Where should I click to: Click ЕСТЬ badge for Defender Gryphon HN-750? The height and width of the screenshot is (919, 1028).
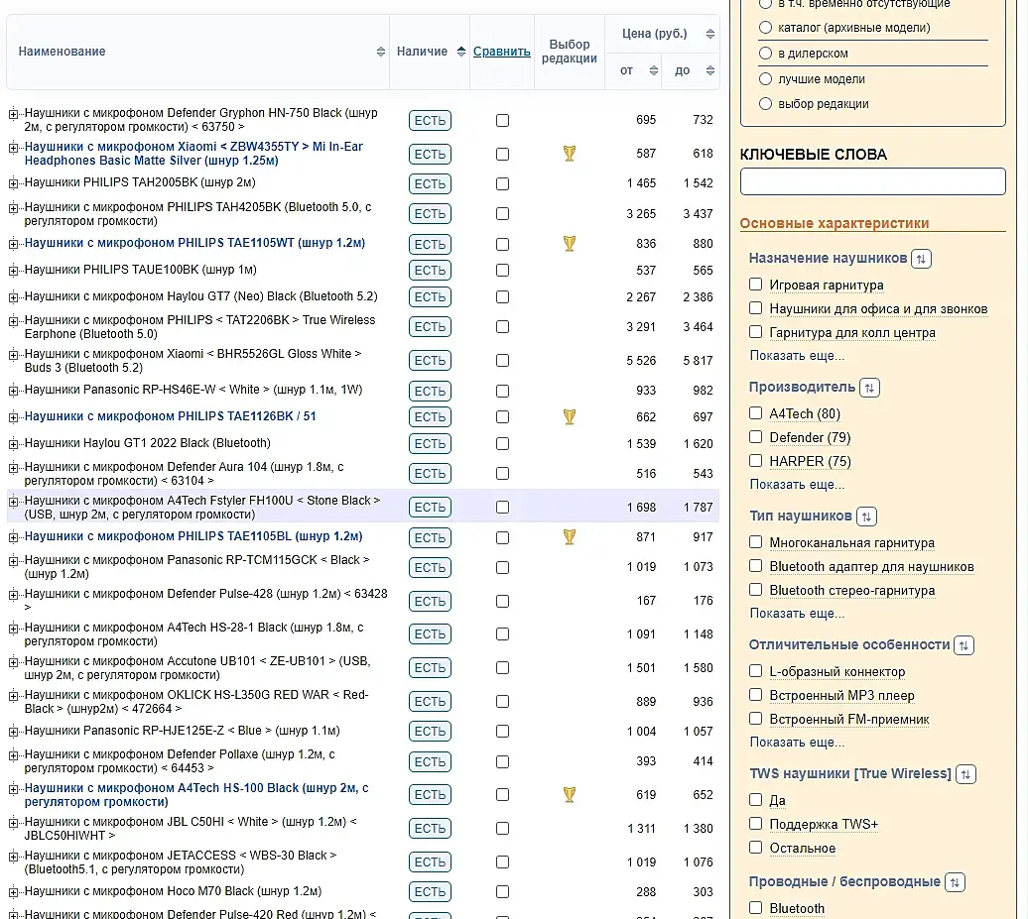coord(430,121)
